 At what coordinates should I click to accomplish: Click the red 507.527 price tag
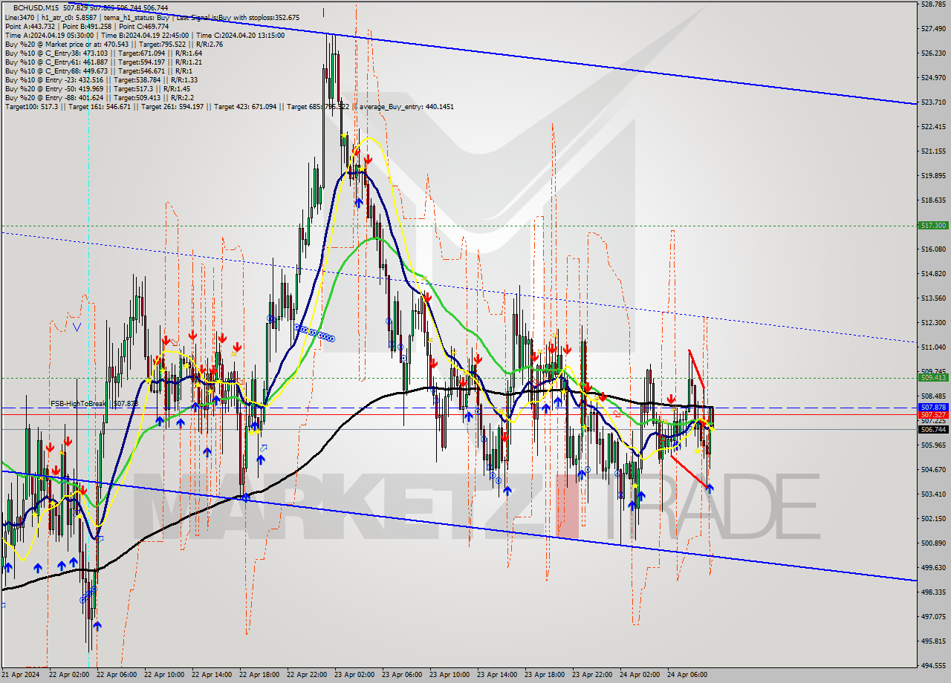pos(933,414)
